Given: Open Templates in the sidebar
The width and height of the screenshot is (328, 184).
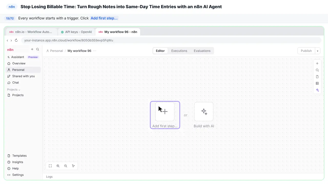Looking at the screenshot, I should pyautogui.click(x=23, y=156).
